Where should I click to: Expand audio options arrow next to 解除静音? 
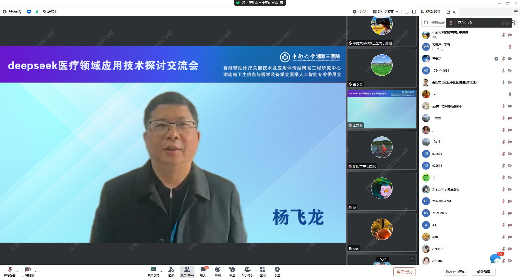coord(18,272)
